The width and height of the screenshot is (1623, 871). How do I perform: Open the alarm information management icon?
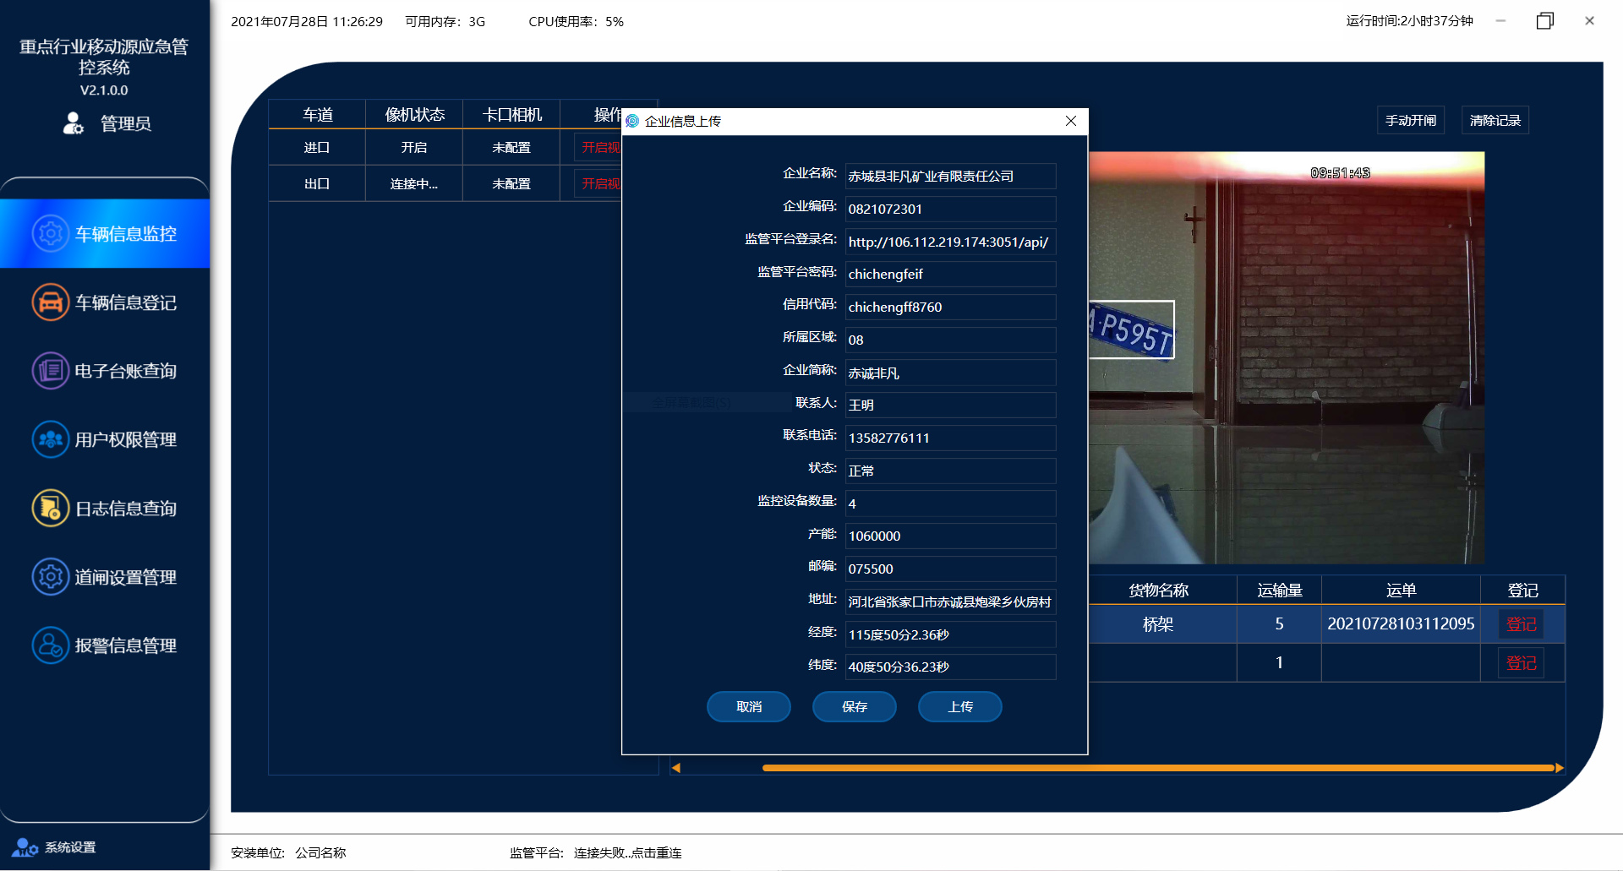tap(50, 645)
